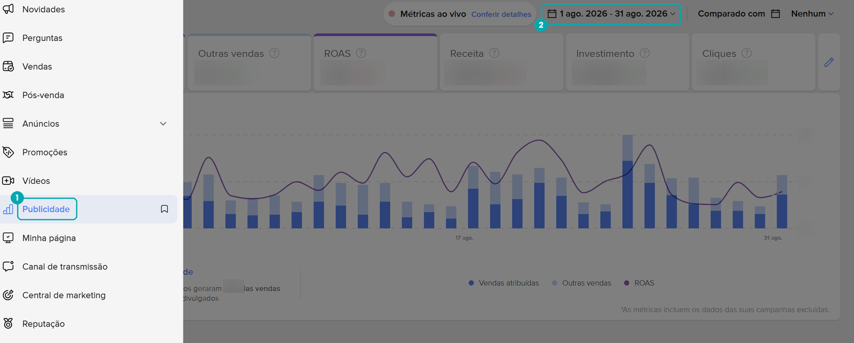The width and height of the screenshot is (854, 343).
Task: Select the Outras vendas metric card
Action: coord(249,62)
